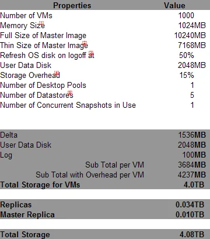Select the Number of VMs value 1000

click(186, 15)
